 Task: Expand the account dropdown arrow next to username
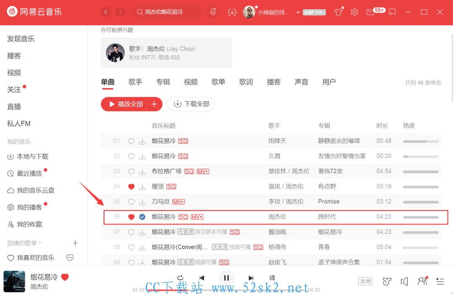298,13
